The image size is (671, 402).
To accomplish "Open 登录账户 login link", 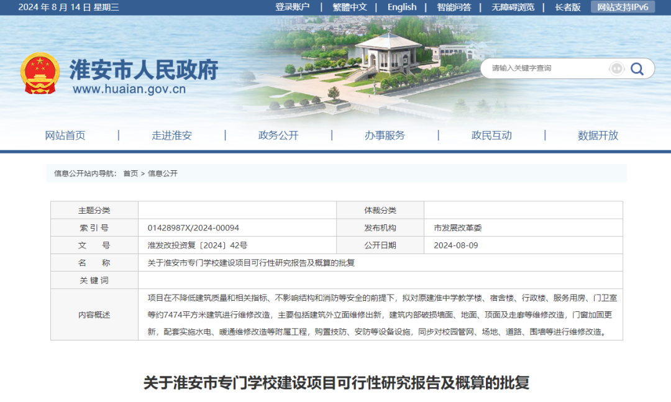I will (x=292, y=7).
